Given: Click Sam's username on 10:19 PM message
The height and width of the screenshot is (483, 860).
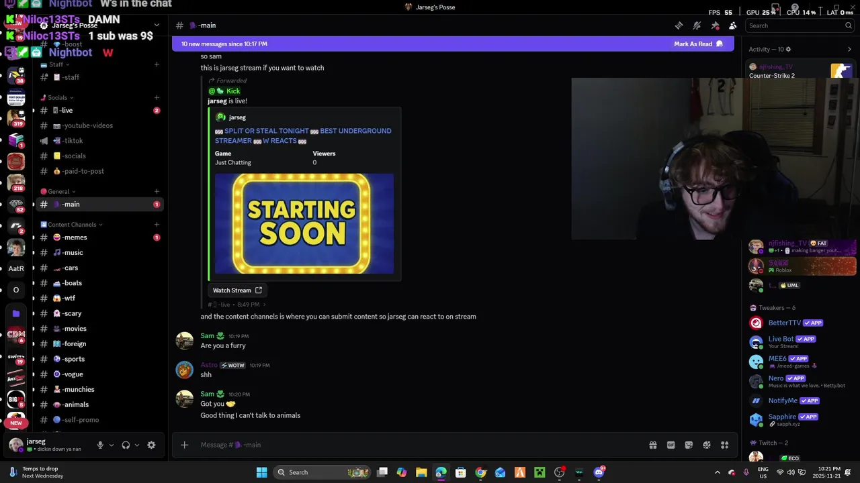Looking at the screenshot, I should click(207, 336).
